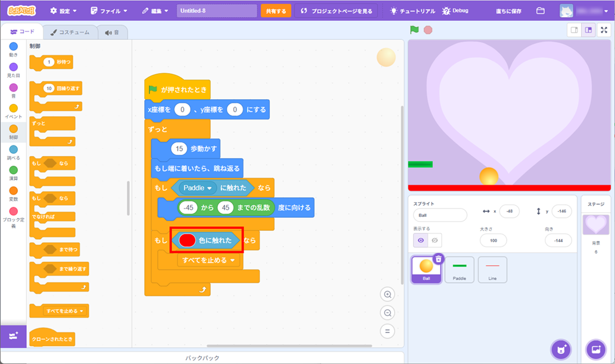Viewport: 615px width, 364px height.
Task: Open the add extension button
Action: tap(14, 336)
